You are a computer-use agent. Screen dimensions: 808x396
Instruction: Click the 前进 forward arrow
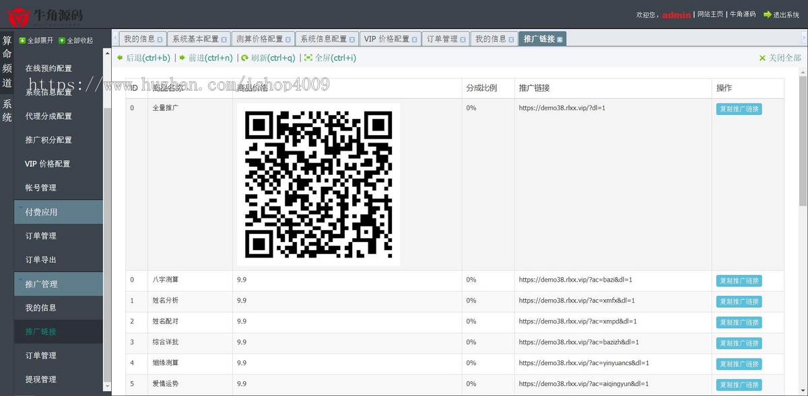pyautogui.click(x=182, y=58)
